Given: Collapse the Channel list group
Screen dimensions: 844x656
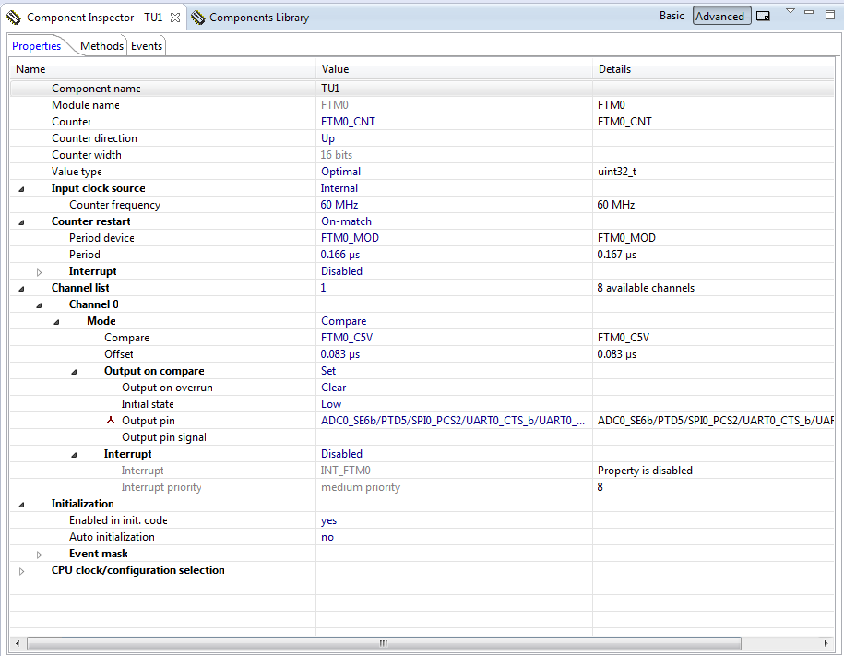Looking at the screenshot, I should coord(21,289).
